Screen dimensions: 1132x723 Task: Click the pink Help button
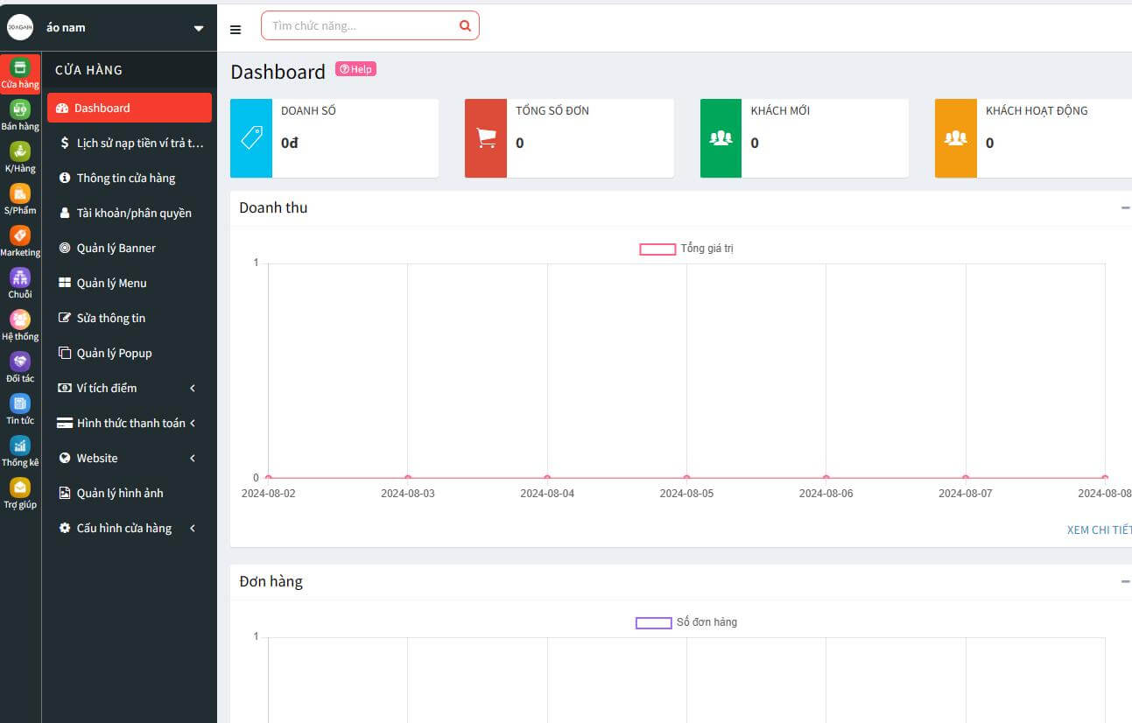click(355, 69)
